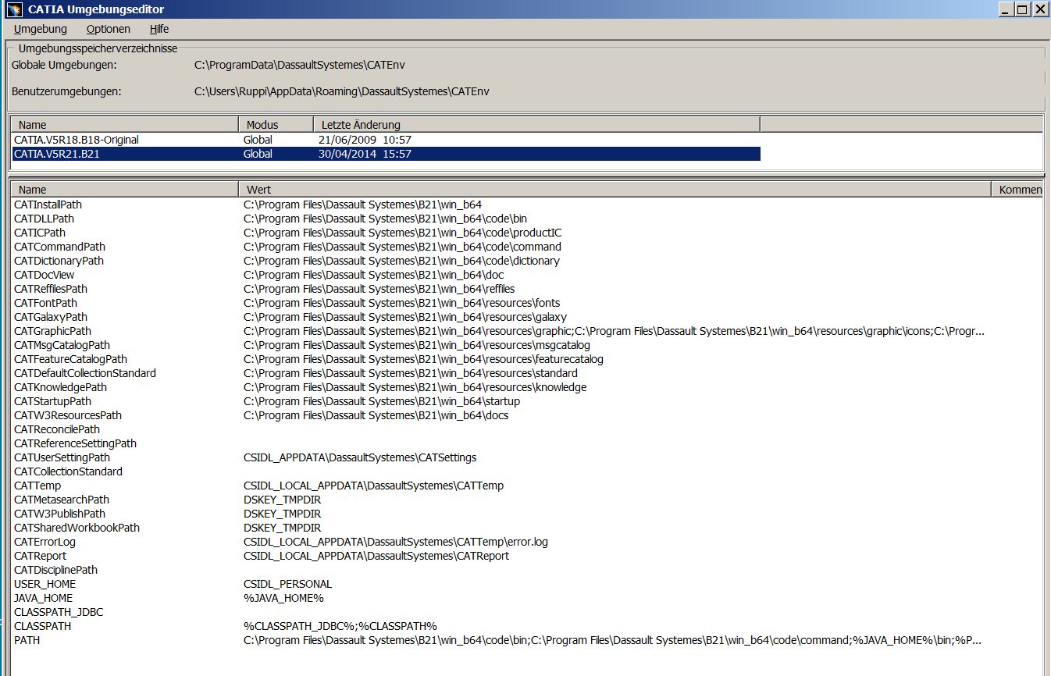This screenshot has width=1051, height=676.
Task: Select the CATDocView variable
Action: [x=45, y=275]
